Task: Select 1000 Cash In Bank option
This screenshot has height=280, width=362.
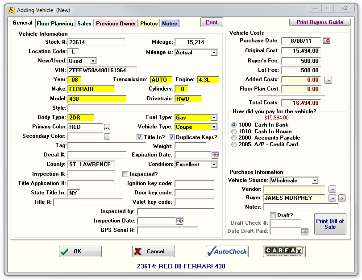Action: [234, 125]
